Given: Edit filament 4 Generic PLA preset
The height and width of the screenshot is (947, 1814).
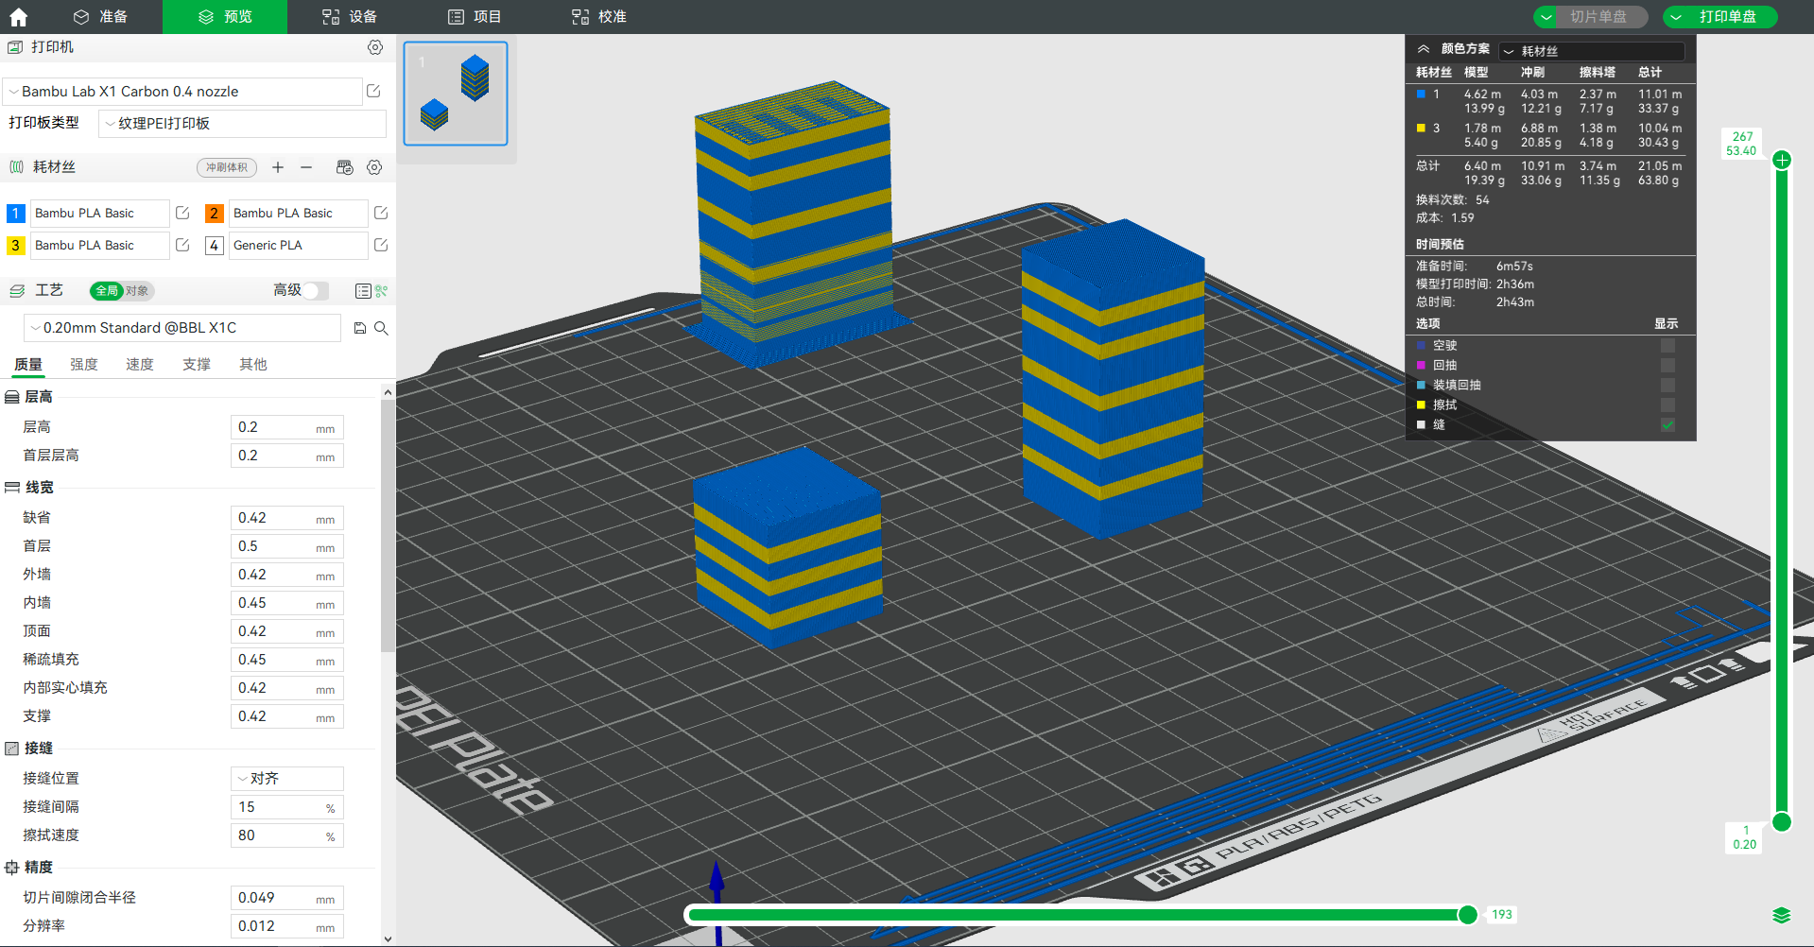Looking at the screenshot, I should pos(381,245).
